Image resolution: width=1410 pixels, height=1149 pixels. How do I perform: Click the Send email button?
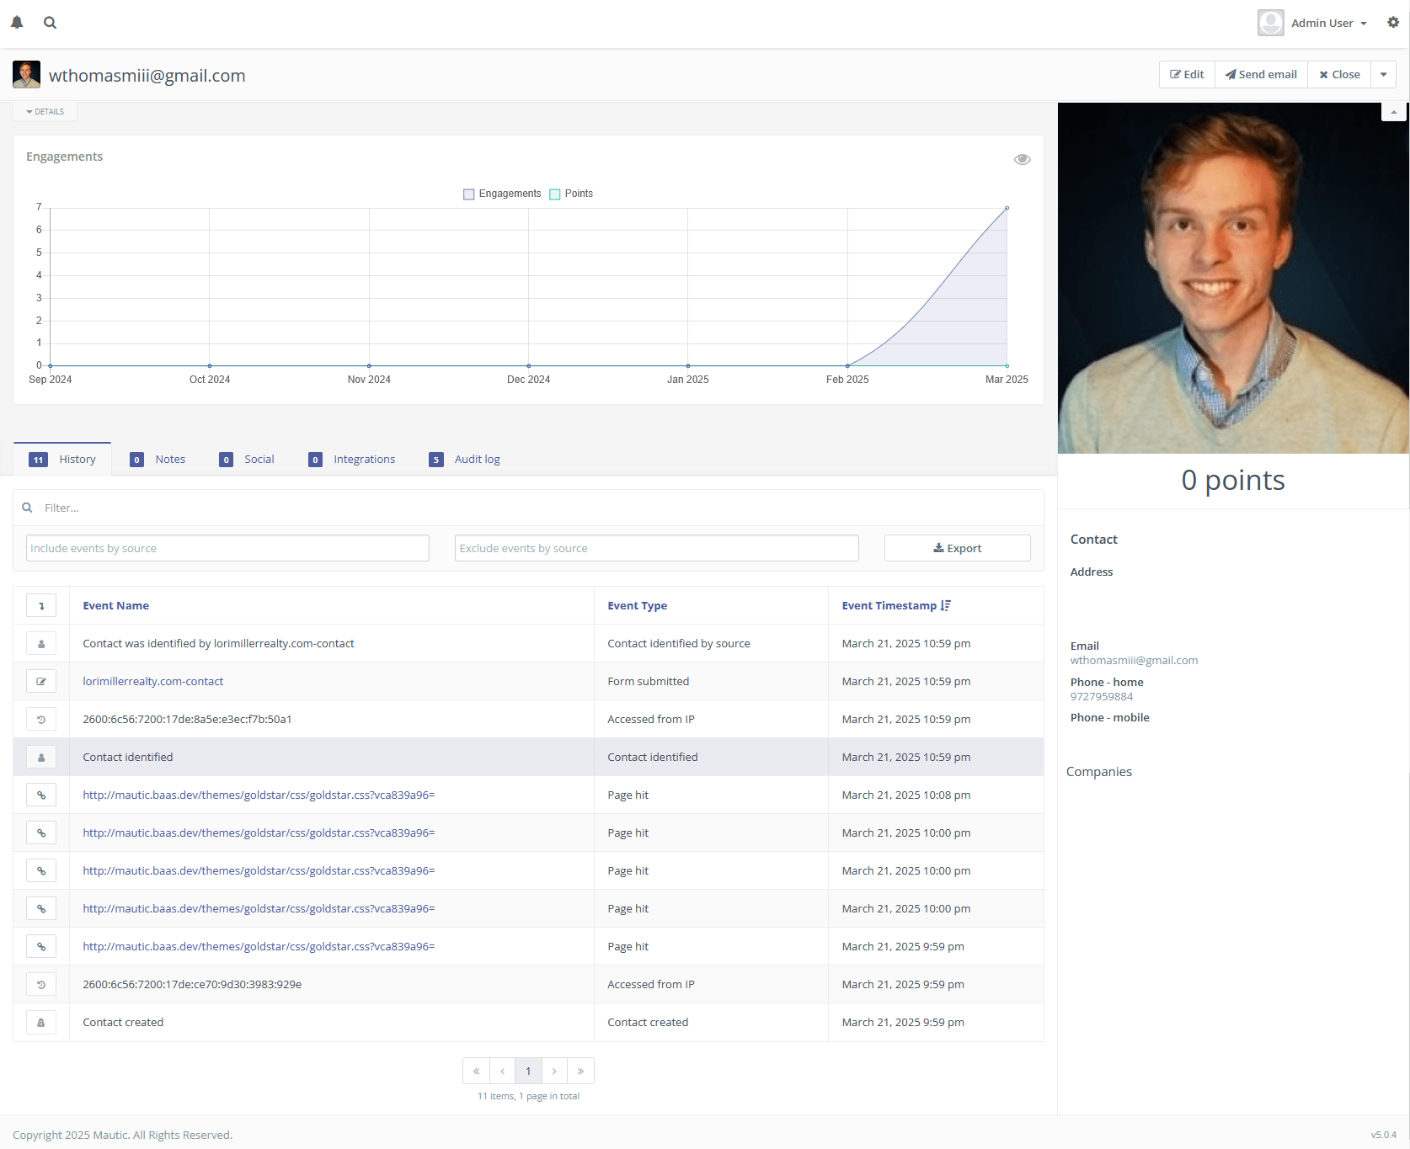click(x=1261, y=74)
